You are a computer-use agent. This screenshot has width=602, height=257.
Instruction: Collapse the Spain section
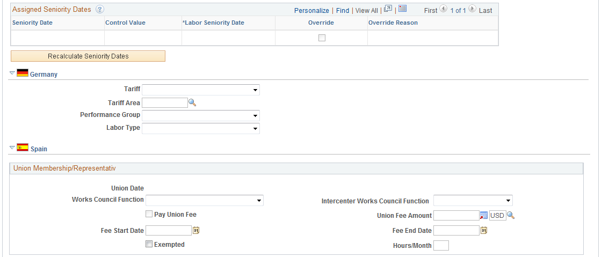click(12, 148)
